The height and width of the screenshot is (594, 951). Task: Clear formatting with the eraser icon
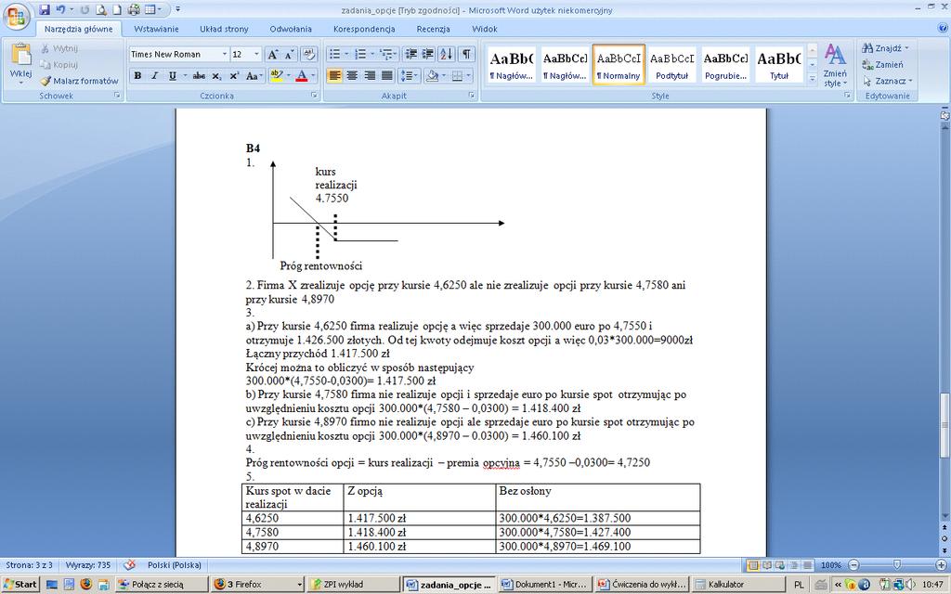click(308, 55)
